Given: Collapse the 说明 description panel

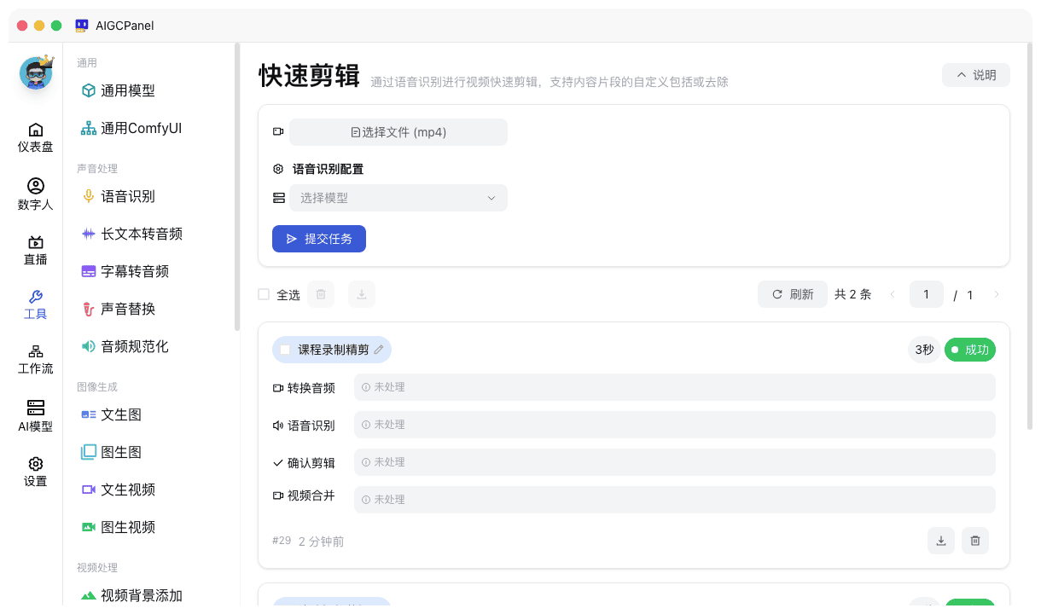Looking at the screenshot, I should (x=976, y=75).
